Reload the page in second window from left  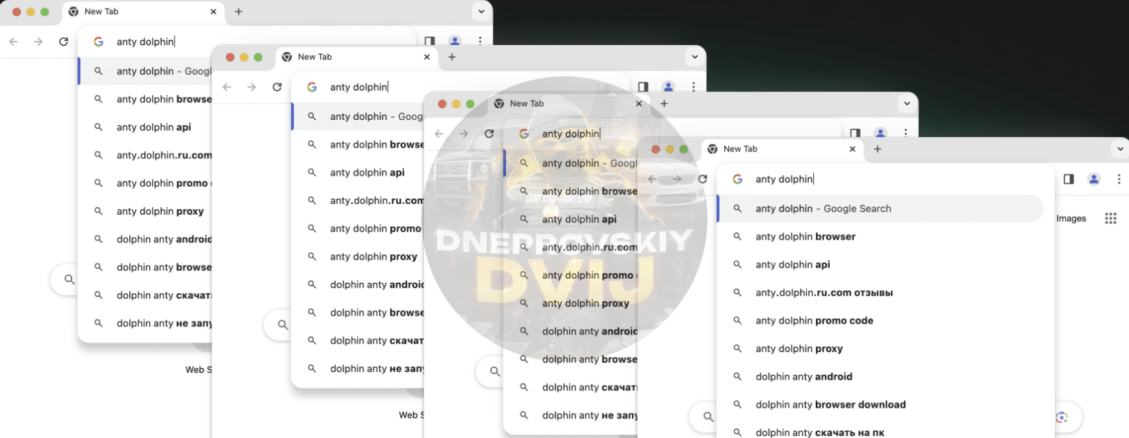point(277,87)
